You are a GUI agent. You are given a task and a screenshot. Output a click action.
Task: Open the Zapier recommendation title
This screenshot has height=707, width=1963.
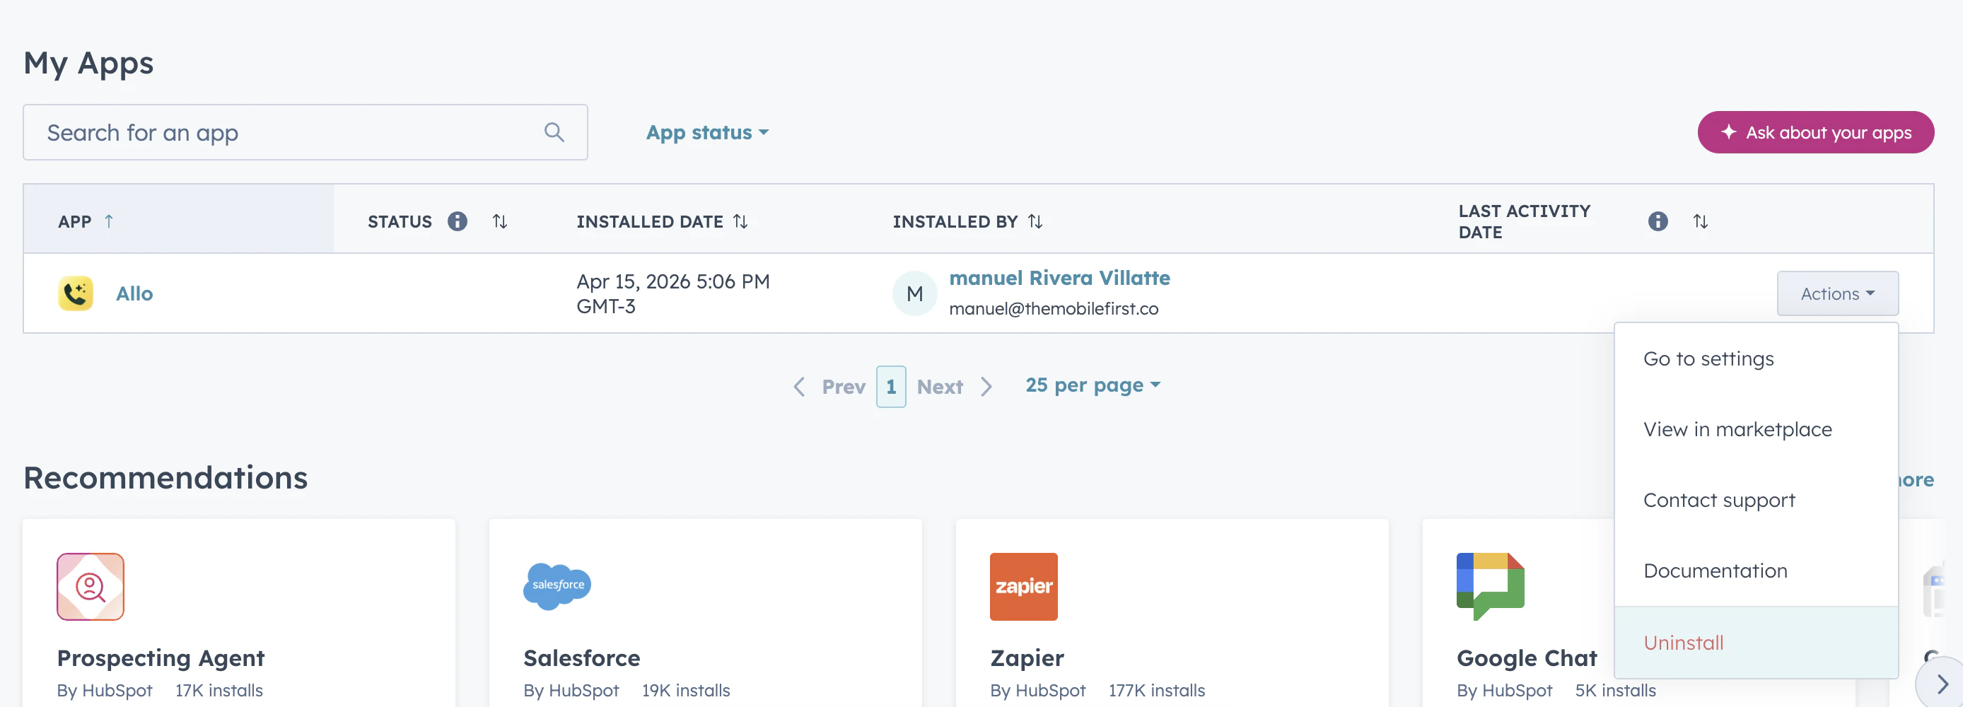click(x=1027, y=658)
